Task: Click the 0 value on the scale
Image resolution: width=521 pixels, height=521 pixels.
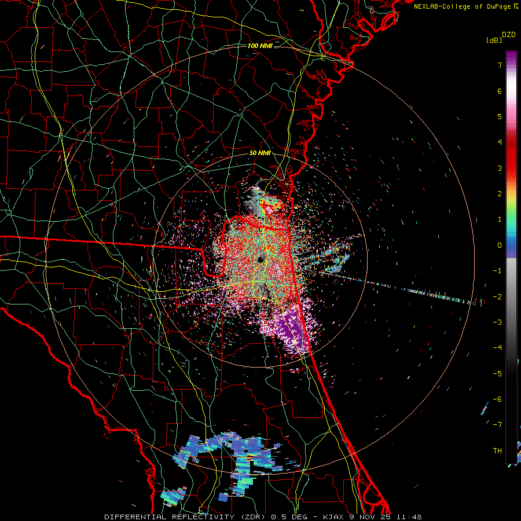Action: (500, 245)
